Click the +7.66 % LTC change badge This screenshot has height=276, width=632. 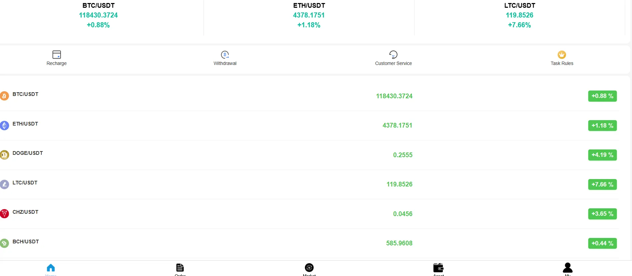pos(602,184)
